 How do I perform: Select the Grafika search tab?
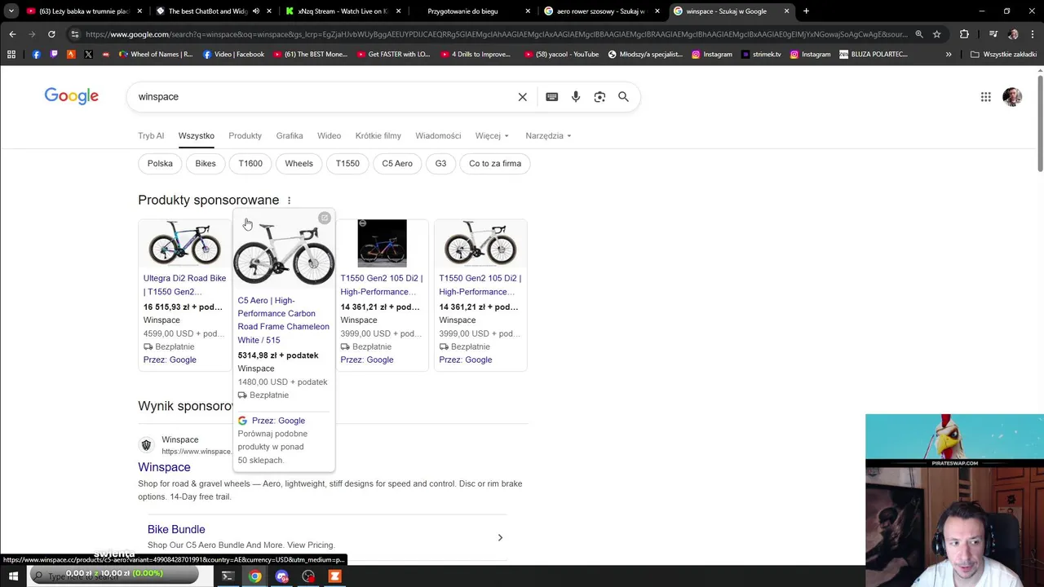point(290,136)
